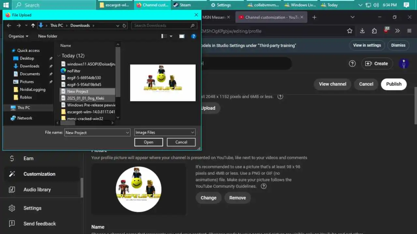The image size is (417, 234).
Task: Switch to Steam in the taskbar
Action: coord(190,5)
